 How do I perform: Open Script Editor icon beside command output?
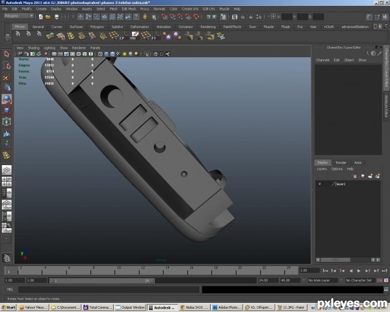[386, 289]
